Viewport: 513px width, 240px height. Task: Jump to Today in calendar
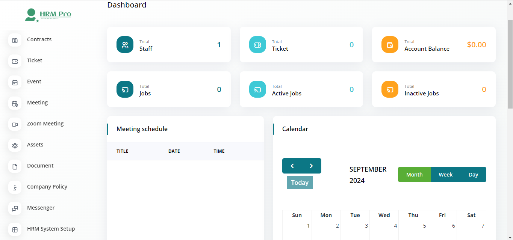click(x=300, y=183)
